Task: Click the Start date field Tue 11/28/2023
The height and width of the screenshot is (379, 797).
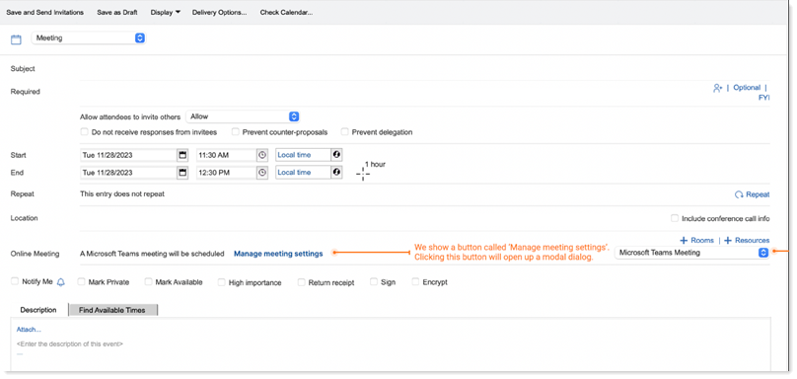Action: [x=128, y=155]
